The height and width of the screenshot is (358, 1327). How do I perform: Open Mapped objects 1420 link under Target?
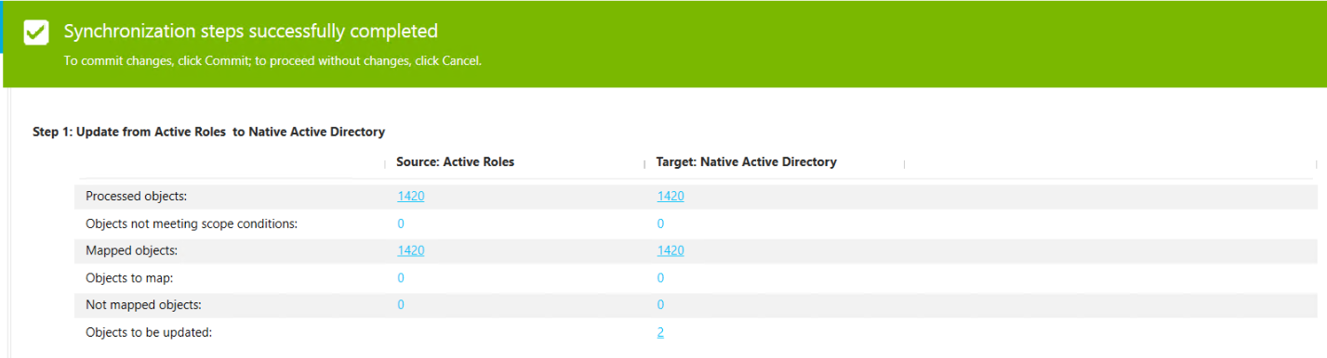point(670,250)
